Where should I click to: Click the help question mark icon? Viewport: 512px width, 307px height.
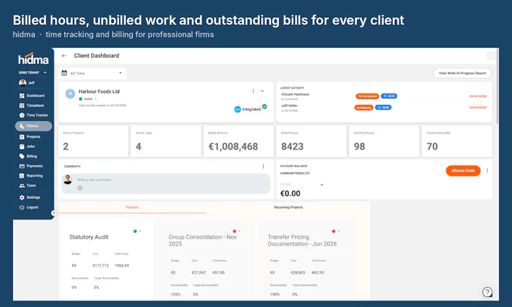point(487,292)
